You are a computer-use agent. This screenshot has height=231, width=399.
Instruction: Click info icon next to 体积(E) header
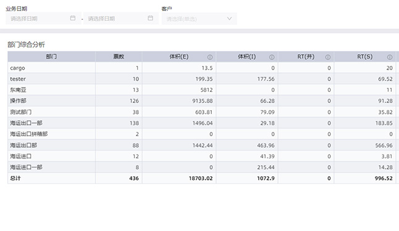210,57
